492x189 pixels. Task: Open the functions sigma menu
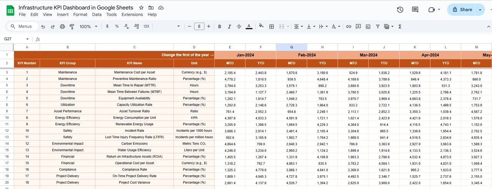400,27
